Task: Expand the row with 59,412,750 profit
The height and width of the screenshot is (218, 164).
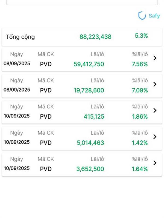Action: click(x=155, y=58)
